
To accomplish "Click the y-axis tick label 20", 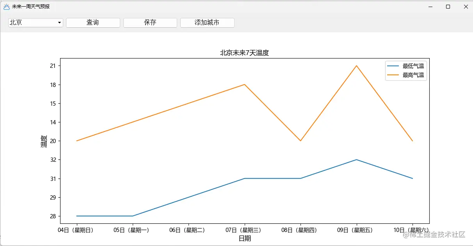I will 53,141.
